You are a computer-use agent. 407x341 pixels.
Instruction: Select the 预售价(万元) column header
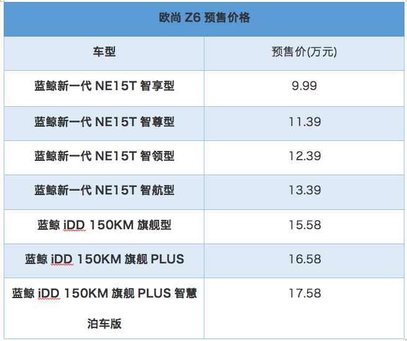tap(304, 52)
